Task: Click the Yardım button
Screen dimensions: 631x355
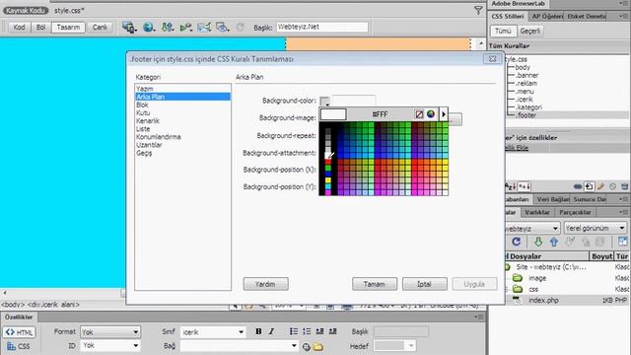Action: 265,284
